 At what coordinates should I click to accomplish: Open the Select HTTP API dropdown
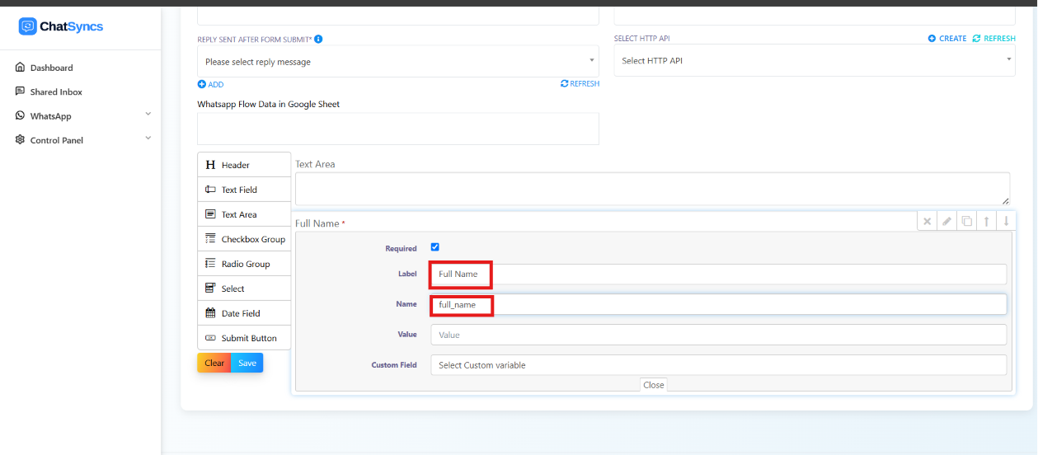[x=815, y=60]
